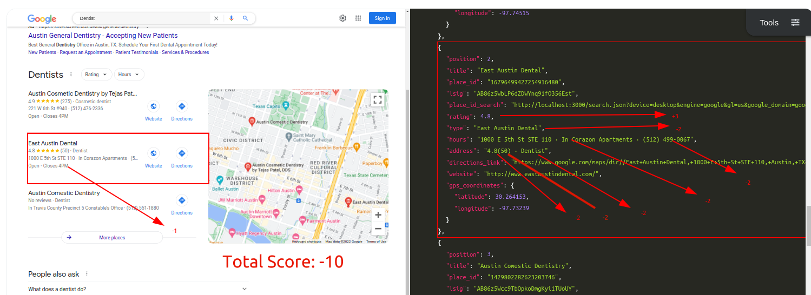Select JSON website value eastaustindental.com
Image resolution: width=811 pixels, height=295 pixels.
[x=543, y=174]
